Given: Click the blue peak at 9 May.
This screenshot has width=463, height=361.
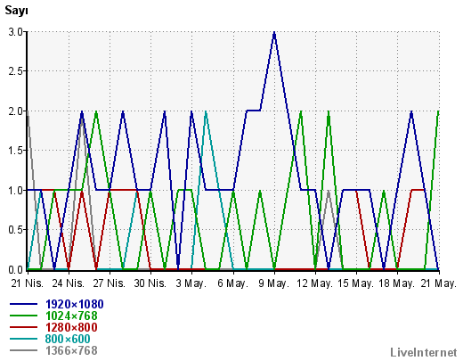Looking at the screenshot, I should 274,32.
